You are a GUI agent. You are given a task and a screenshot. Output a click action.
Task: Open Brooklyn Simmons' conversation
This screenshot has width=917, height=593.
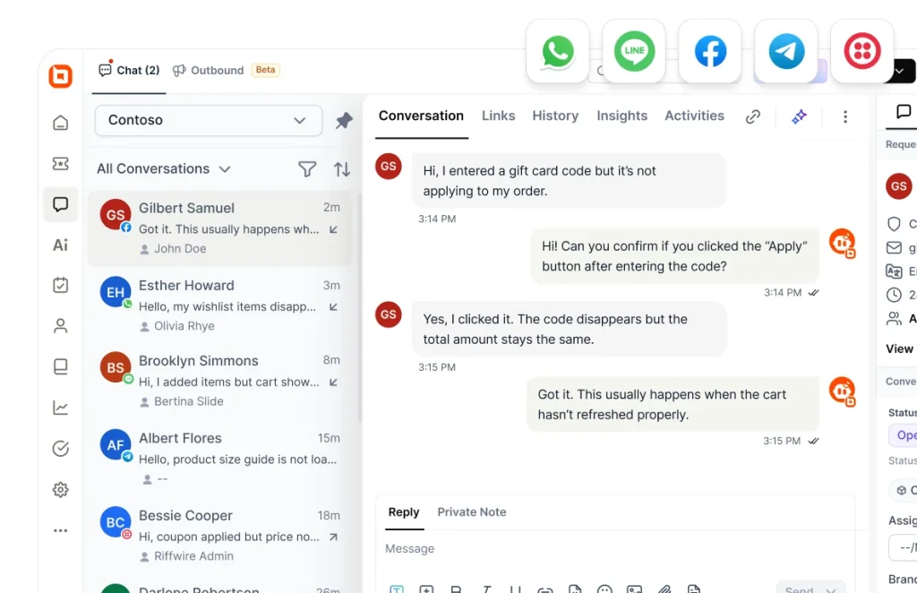coord(219,381)
